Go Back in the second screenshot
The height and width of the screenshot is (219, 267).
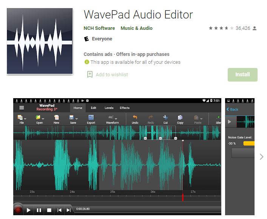(x=232, y=109)
